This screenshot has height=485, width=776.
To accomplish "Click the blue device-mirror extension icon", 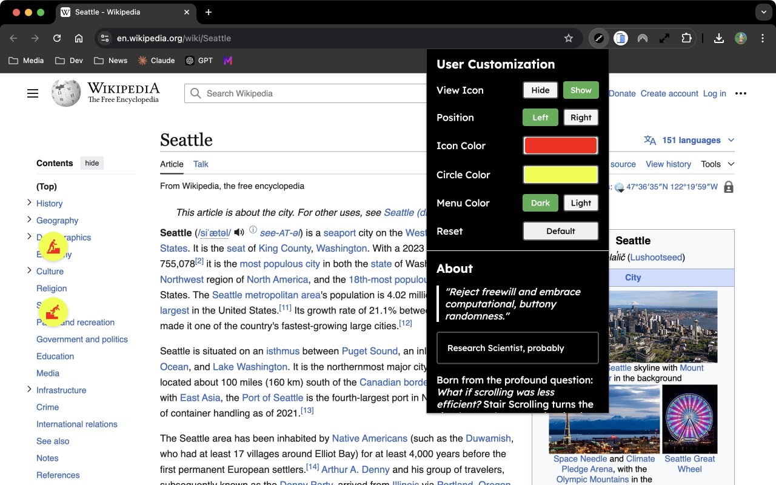I will [x=620, y=38].
